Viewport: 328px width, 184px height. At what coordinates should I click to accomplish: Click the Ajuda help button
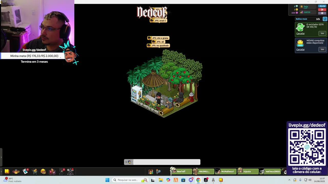pyautogui.click(x=322, y=6)
